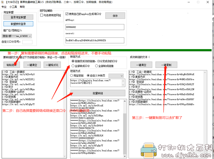The height and width of the screenshot is (159, 214).
Task: Click the 一键格式化 button
Action: (52, 65)
